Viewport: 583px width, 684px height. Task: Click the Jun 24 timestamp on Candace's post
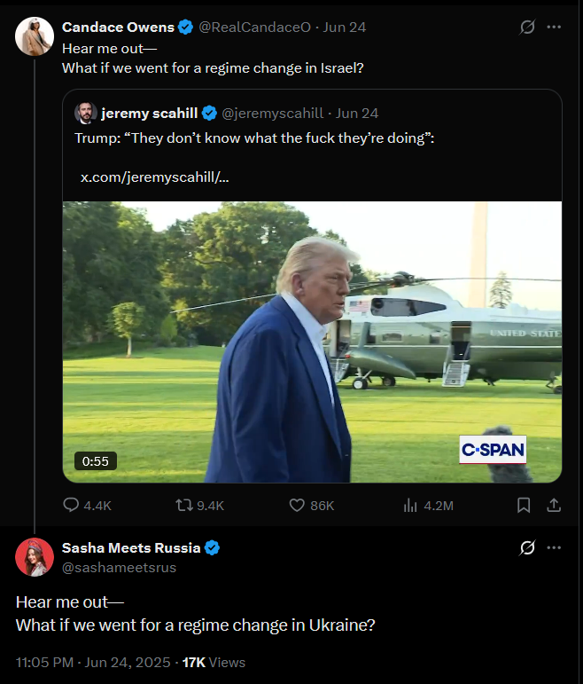346,27
